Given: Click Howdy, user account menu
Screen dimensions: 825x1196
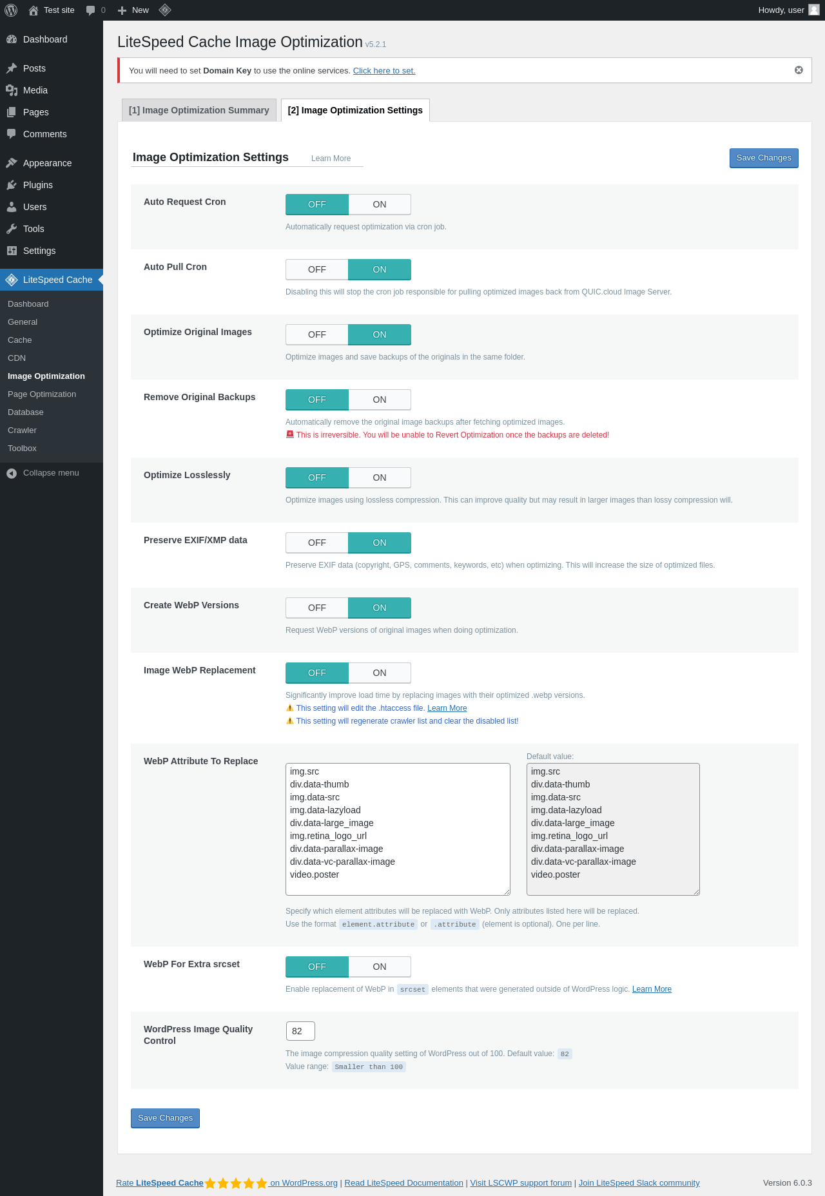Looking at the screenshot, I should 789,10.
